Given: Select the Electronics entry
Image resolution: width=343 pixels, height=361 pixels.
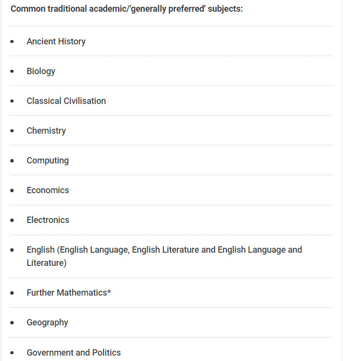Looking at the screenshot, I should 48,220.
